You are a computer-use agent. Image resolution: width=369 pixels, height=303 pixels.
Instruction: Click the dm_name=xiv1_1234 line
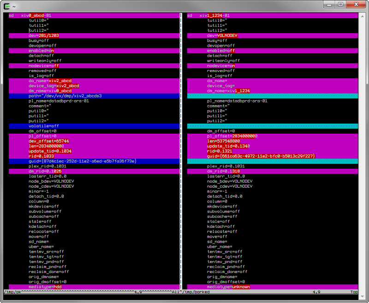(228, 91)
